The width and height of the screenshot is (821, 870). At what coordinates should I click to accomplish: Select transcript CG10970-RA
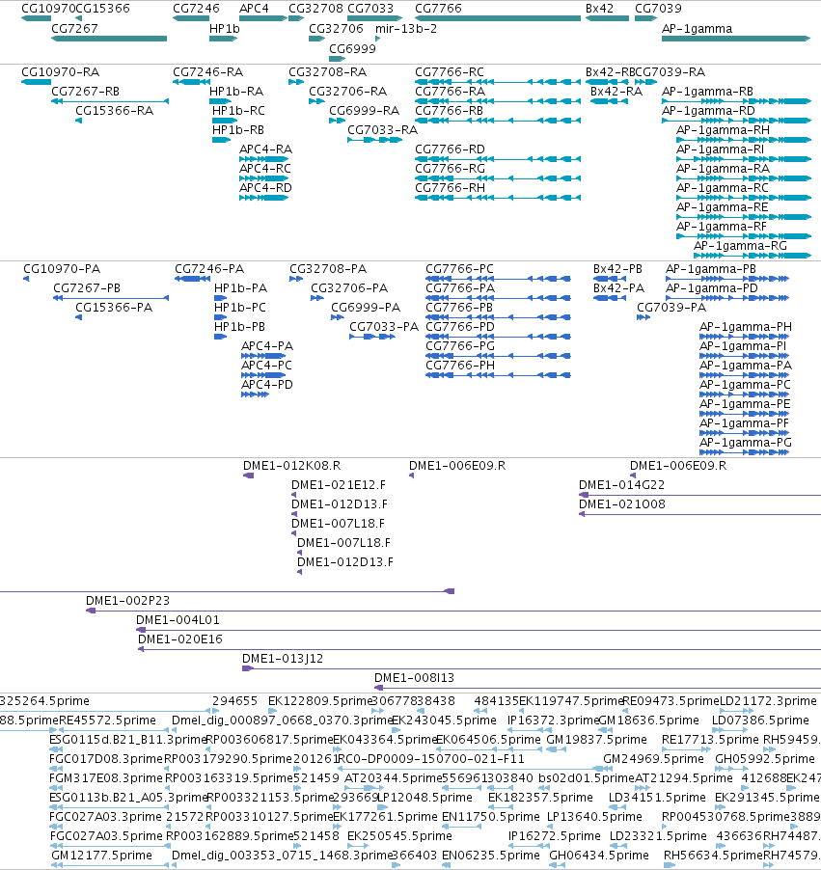(x=61, y=72)
